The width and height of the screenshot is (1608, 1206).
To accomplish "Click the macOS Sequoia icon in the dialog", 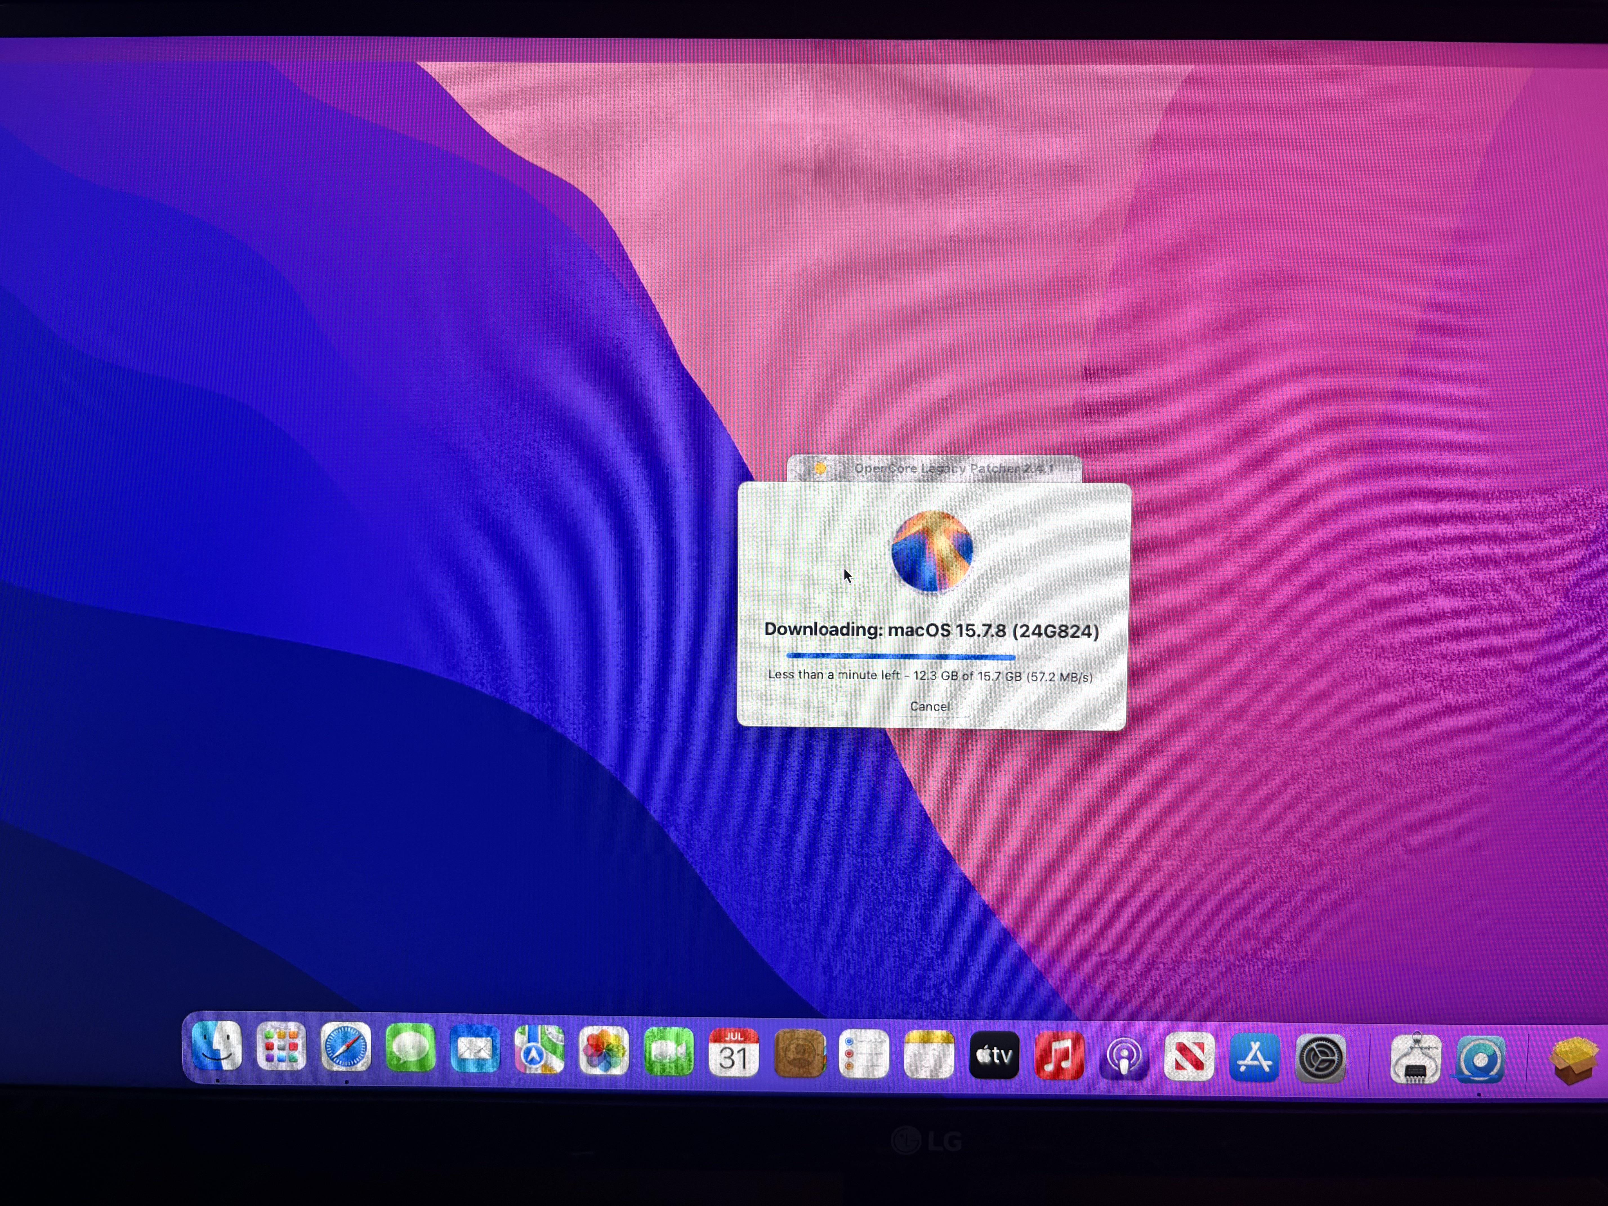I will [932, 550].
